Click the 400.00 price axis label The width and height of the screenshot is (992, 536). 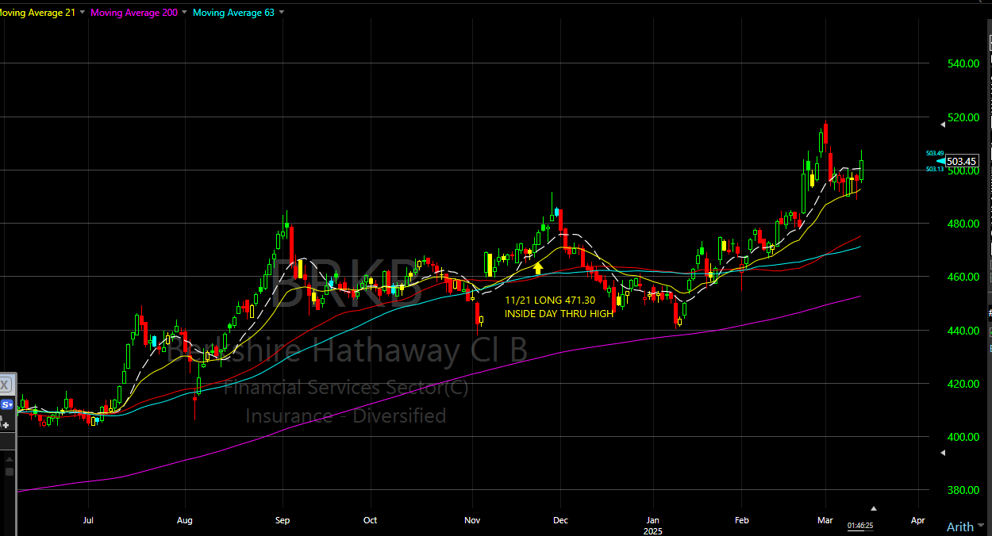tap(962, 438)
